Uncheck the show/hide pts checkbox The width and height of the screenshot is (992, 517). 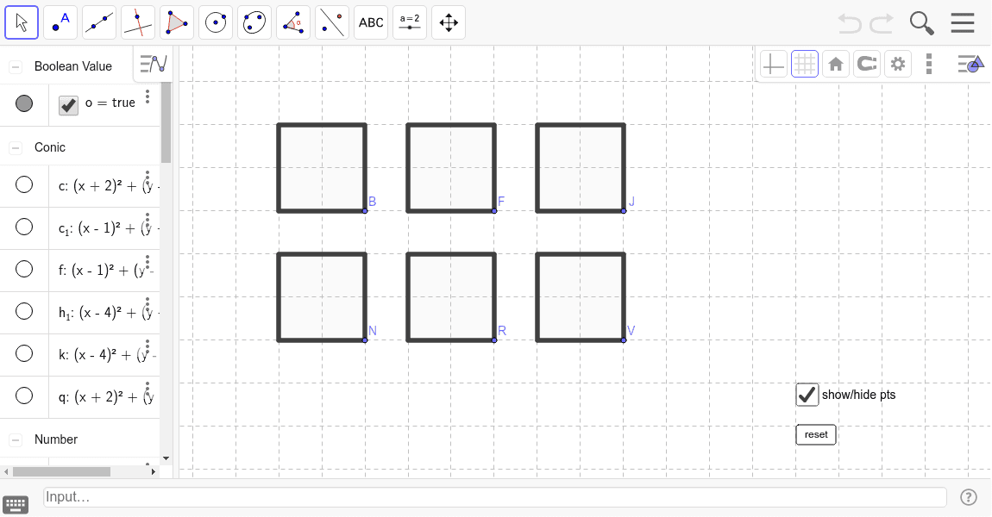tap(807, 395)
